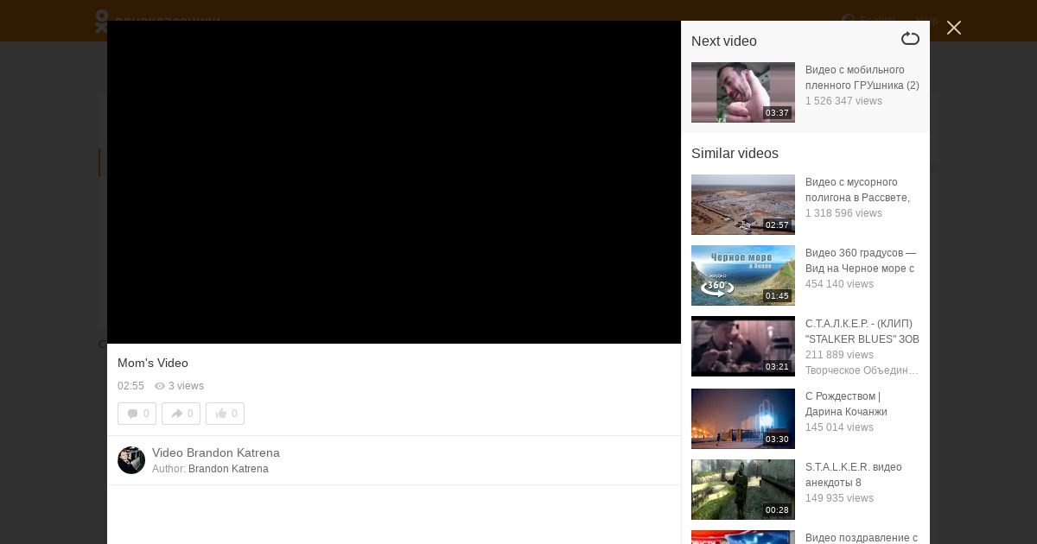Open the Black Sea 360 thumbnail
The height and width of the screenshot is (544, 1037).
coord(743,275)
